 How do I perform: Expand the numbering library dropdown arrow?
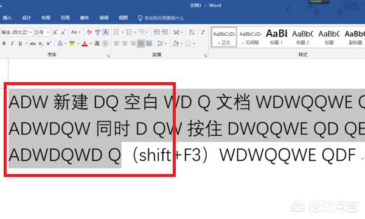tap(135, 32)
